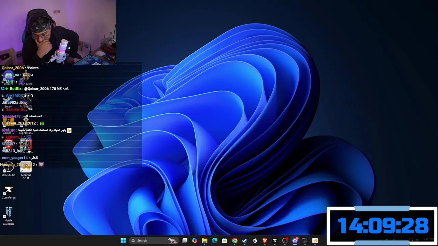Select the Clash Royale desktop shortcut
This screenshot has width=438, height=246.
click(26, 146)
